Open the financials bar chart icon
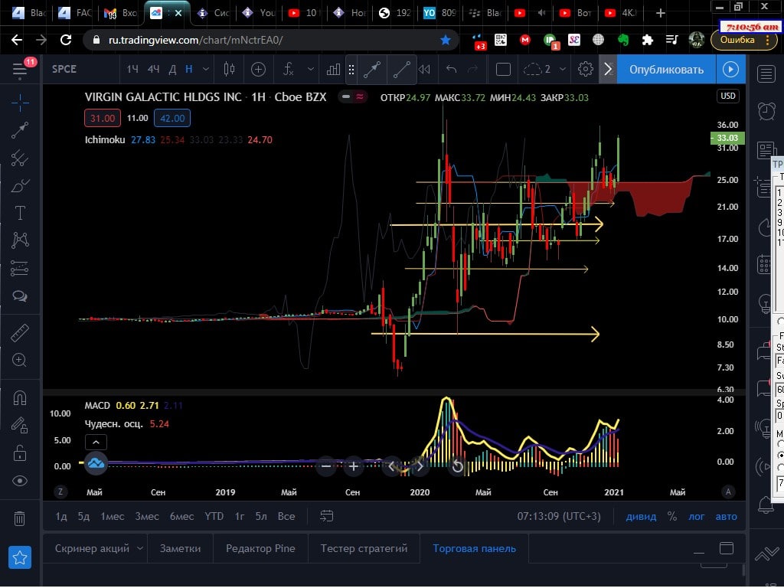784x588 pixels. 333,70
